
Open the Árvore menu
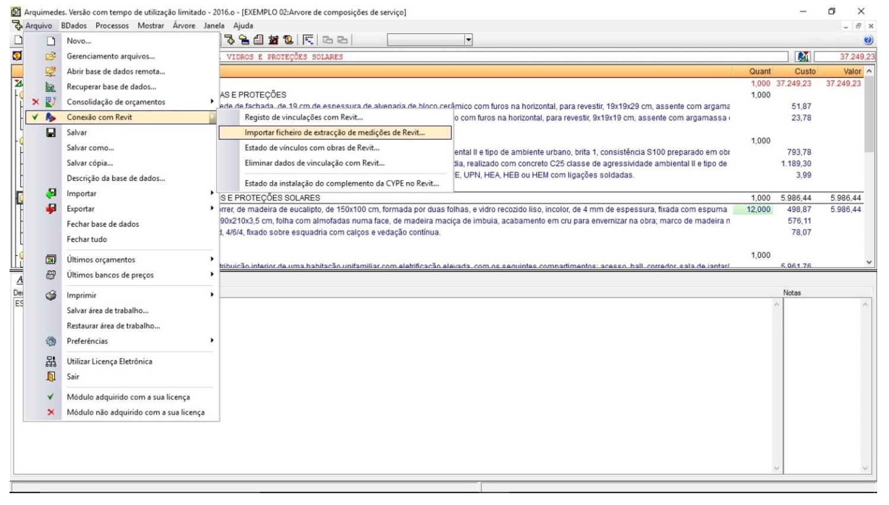tap(184, 26)
